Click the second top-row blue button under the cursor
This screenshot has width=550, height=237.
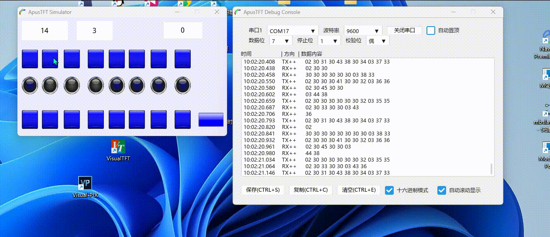pyautogui.click(x=50, y=59)
